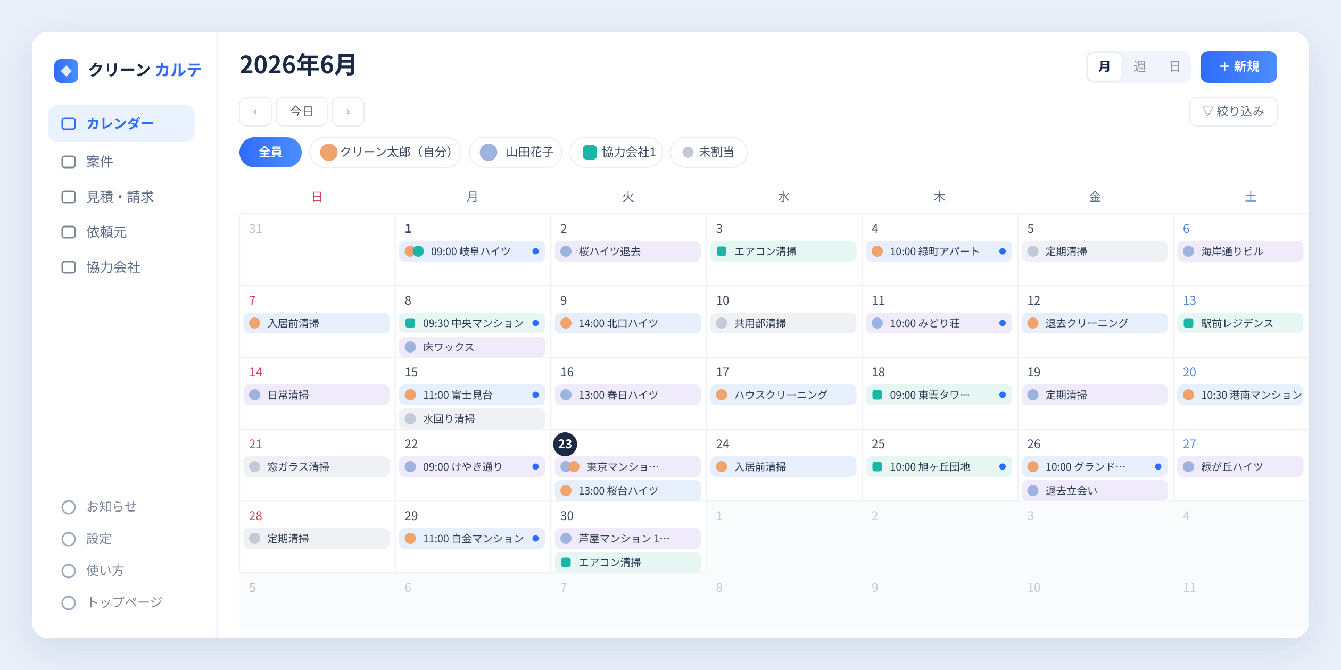Screen dimensions: 1341x670
Task: Jump to today with the 今日 button
Action: (x=302, y=112)
